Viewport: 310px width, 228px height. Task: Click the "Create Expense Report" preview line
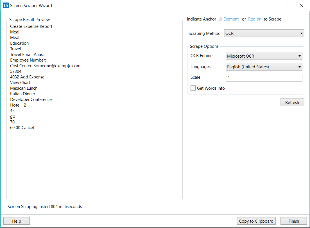coord(31,26)
